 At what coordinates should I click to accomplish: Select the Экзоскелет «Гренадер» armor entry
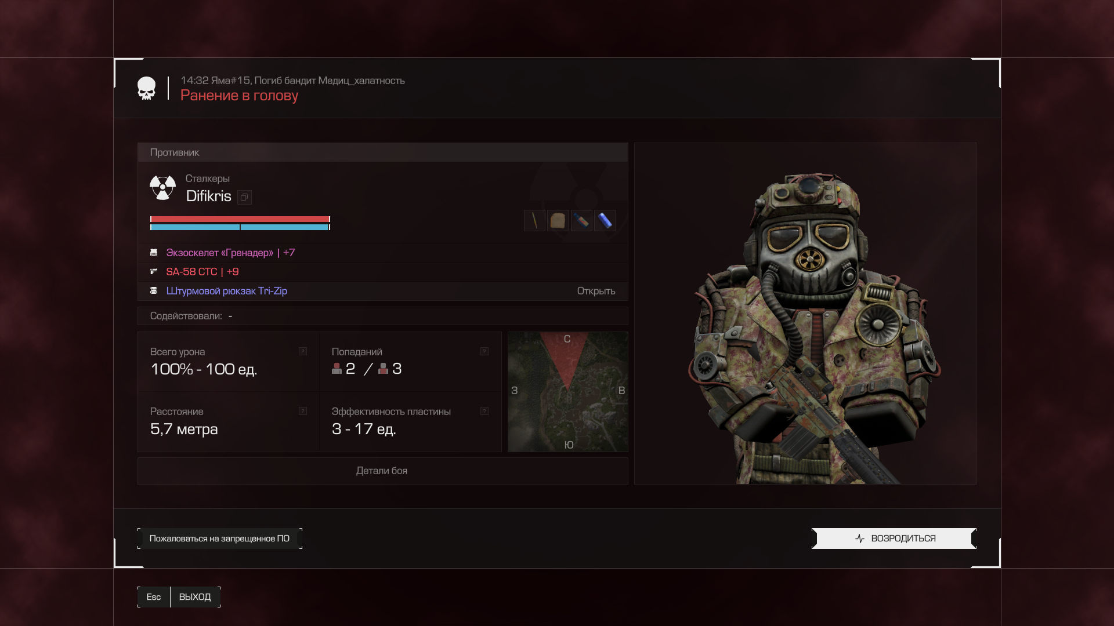382,253
